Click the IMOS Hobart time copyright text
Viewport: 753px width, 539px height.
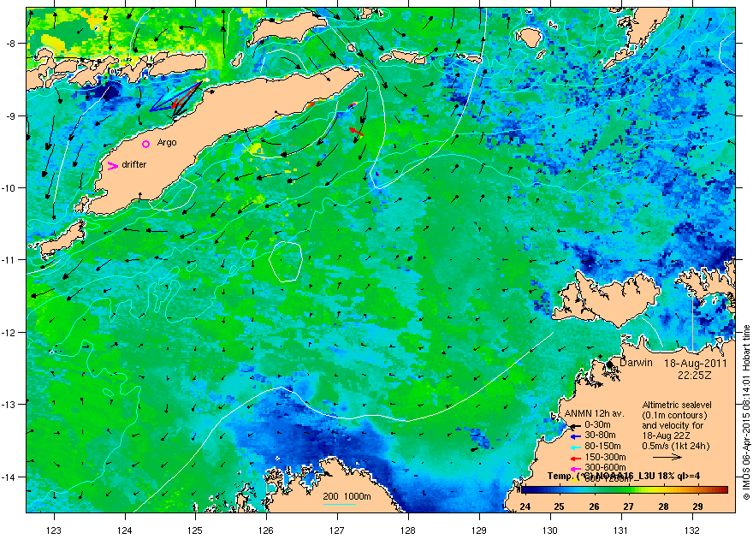click(x=746, y=412)
